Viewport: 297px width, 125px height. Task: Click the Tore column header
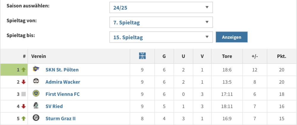point(227,56)
